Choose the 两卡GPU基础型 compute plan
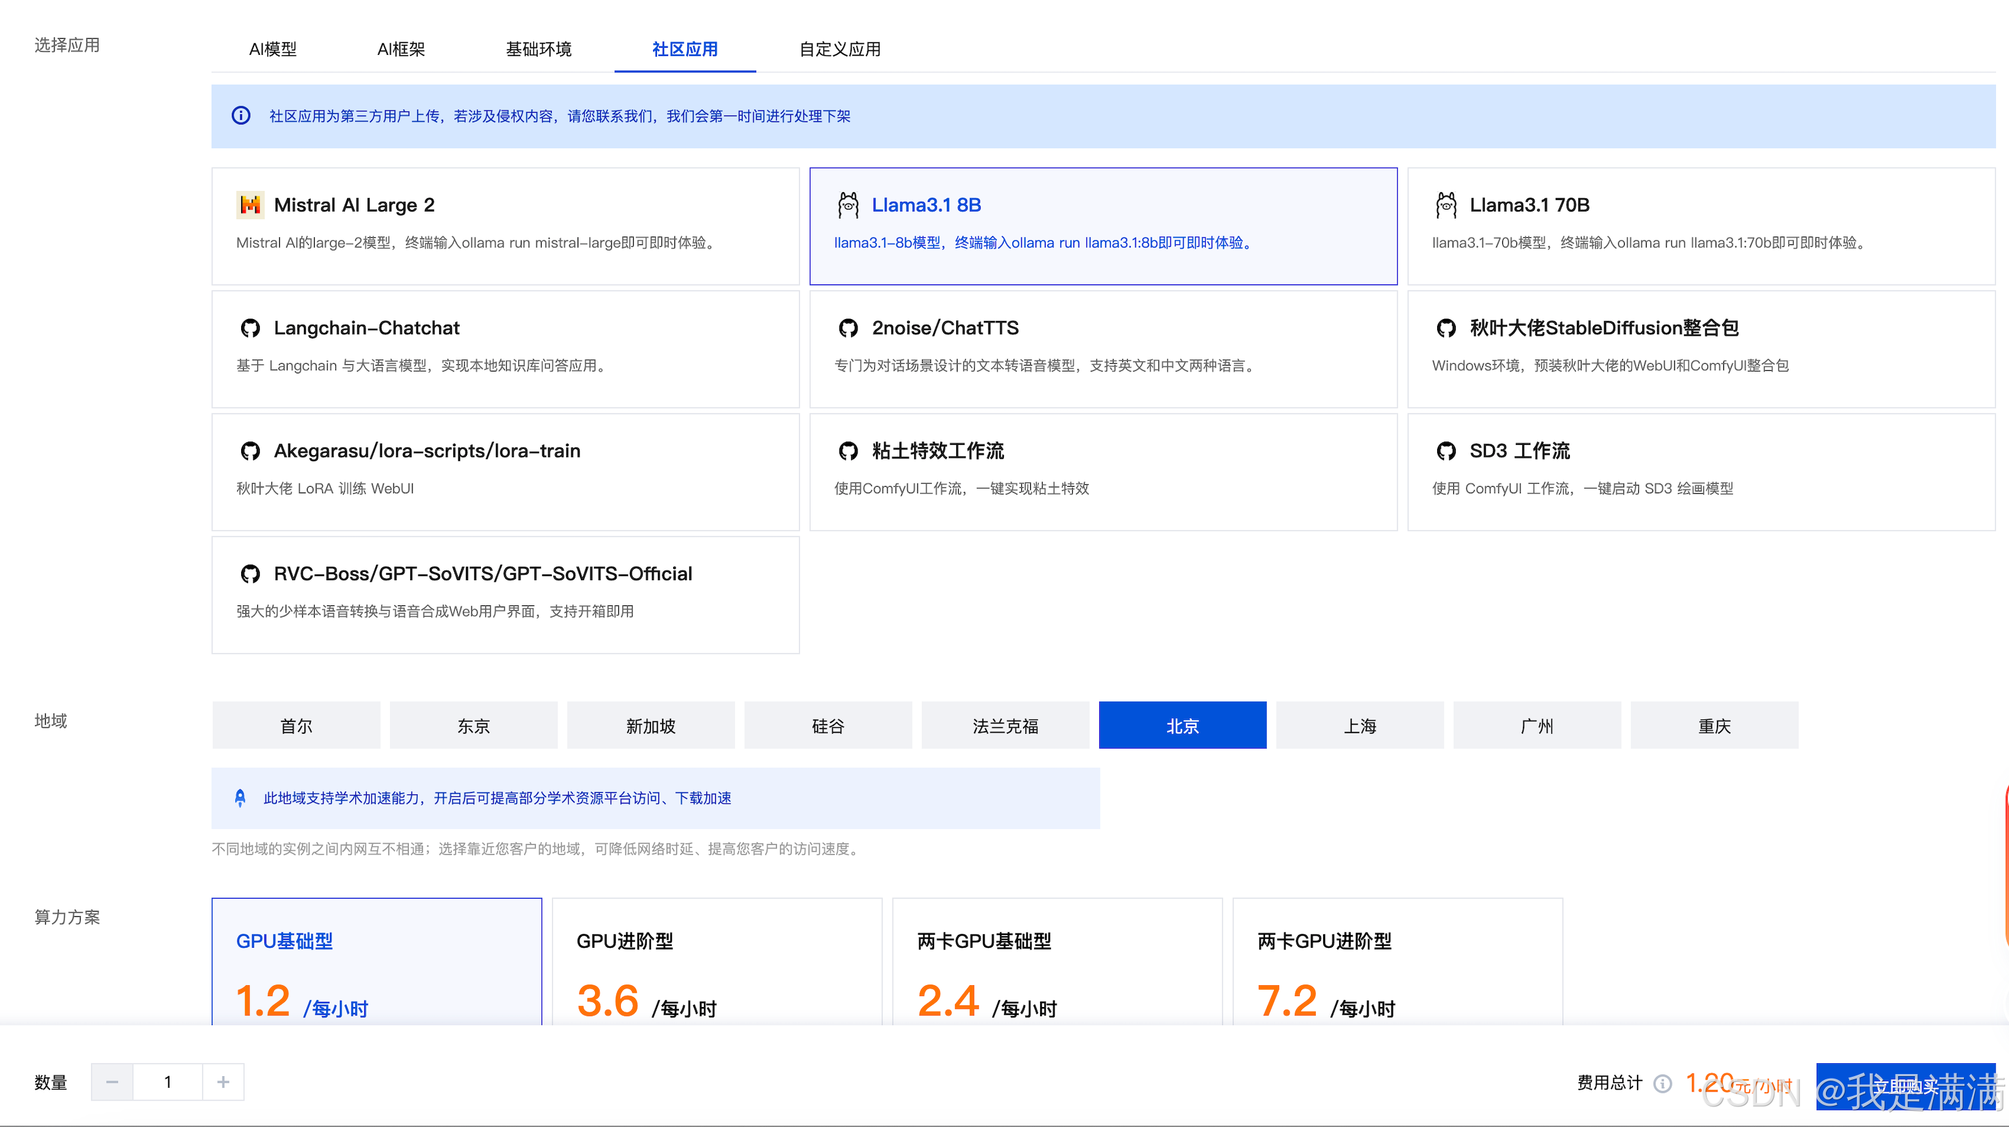The width and height of the screenshot is (2009, 1127). [x=1056, y=963]
